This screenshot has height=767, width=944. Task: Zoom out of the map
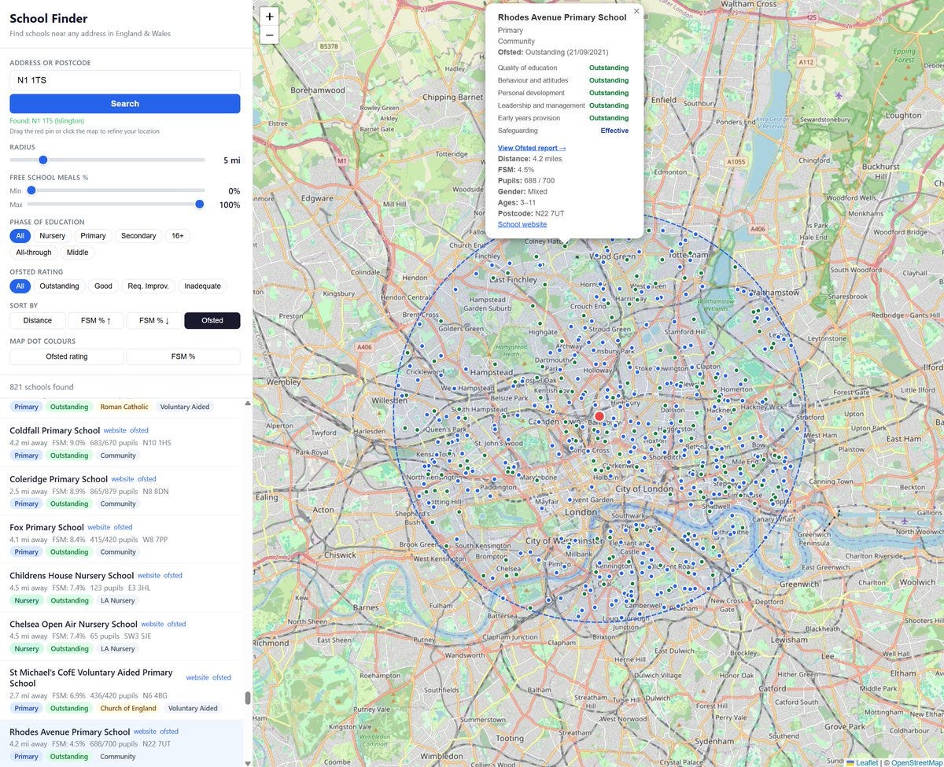[270, 35]
